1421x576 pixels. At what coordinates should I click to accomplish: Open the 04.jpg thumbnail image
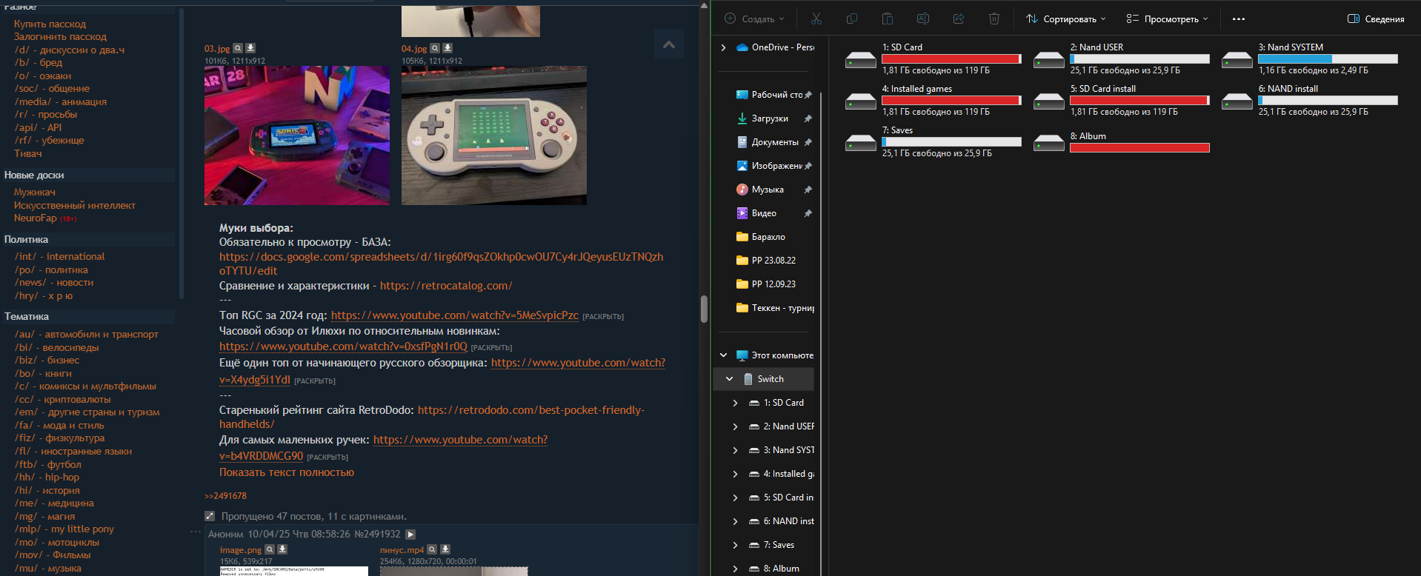pos(494,135)
